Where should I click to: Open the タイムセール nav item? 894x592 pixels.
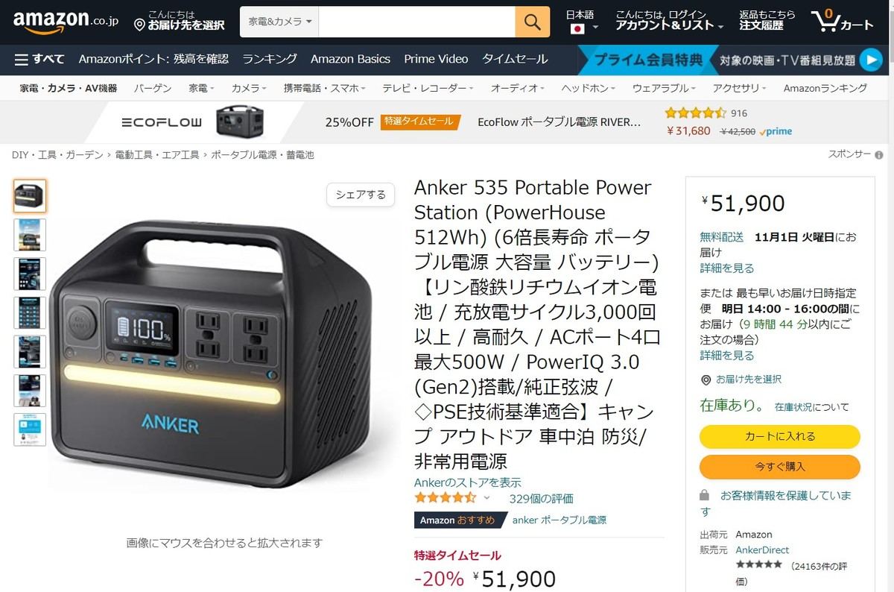click(x=515, y=59)
